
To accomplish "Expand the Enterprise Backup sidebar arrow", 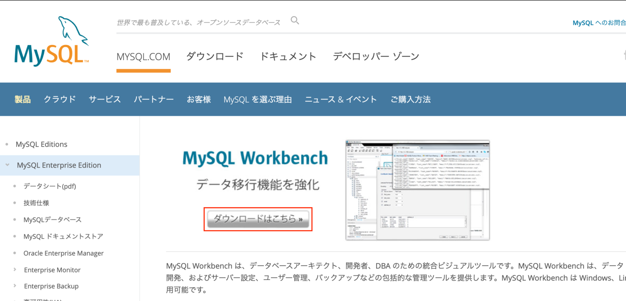I will tap(15, 286).
